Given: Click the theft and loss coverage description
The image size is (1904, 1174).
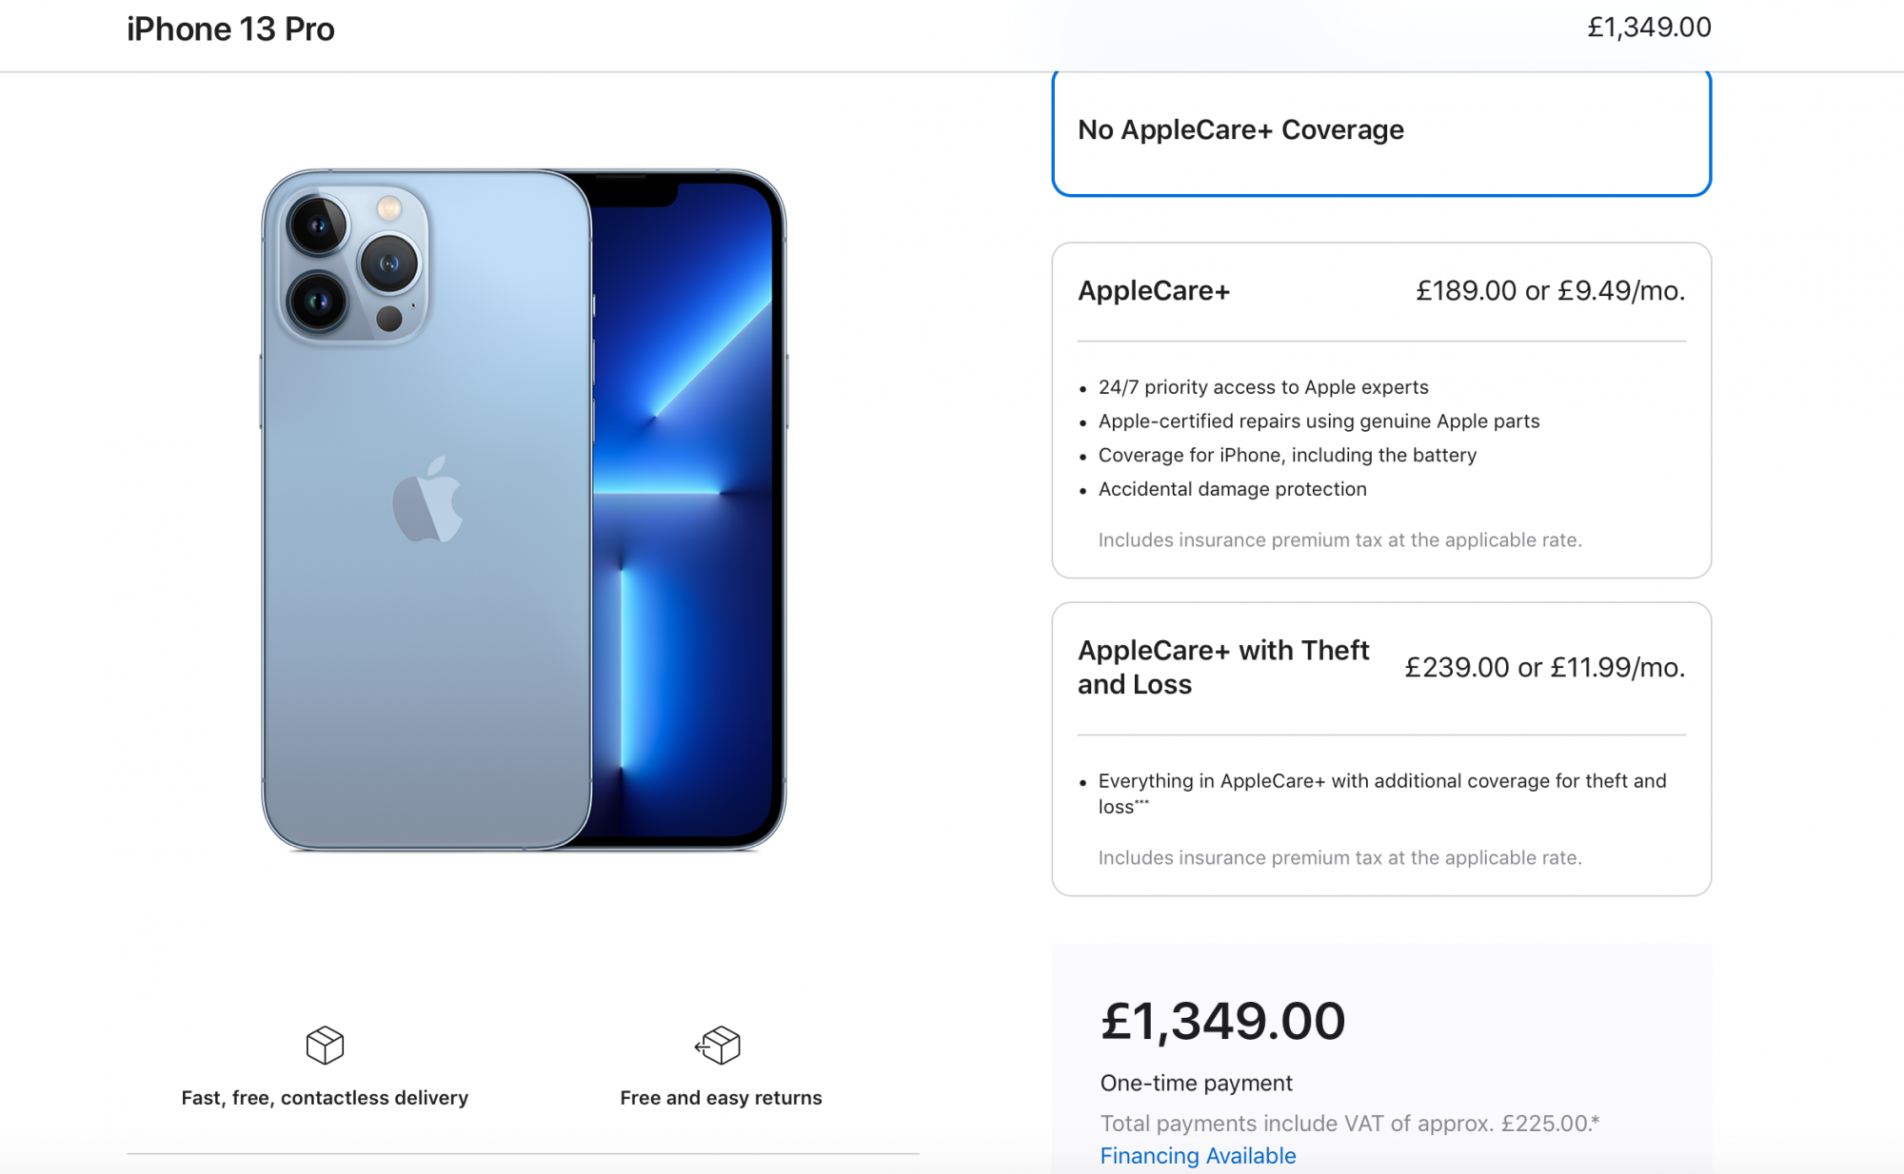Looking at the screenshot, I should [x=1382, y=793].
